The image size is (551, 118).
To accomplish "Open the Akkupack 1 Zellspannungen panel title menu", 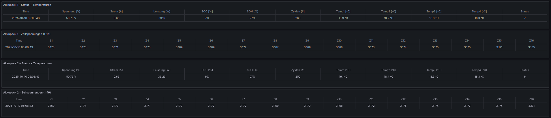I will (27, 34).
